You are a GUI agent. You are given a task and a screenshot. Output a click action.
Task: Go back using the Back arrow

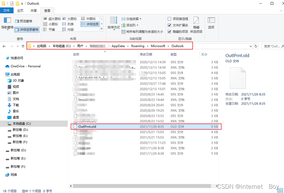click(4, 46)
